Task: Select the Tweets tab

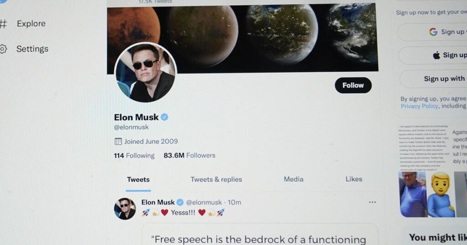Action: point(138,179)
